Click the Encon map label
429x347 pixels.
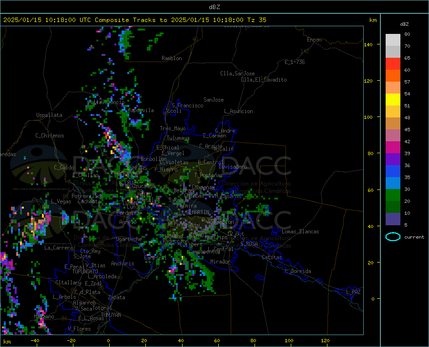click(x=314, y=40)
